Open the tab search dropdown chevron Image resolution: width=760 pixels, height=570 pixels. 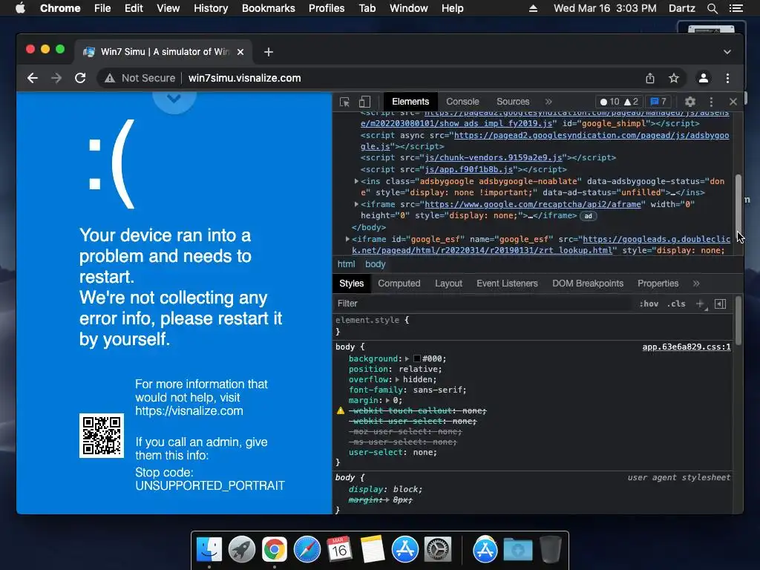pyautogui.click(x=727, y=52)
